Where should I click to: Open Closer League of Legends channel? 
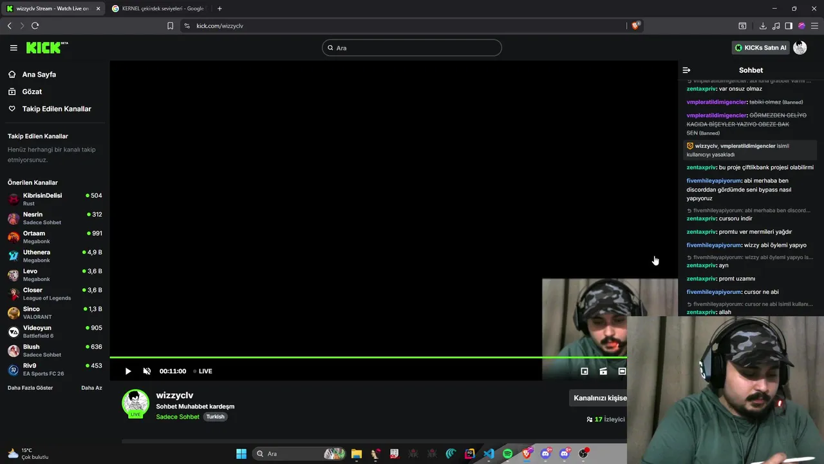[55, 294]
